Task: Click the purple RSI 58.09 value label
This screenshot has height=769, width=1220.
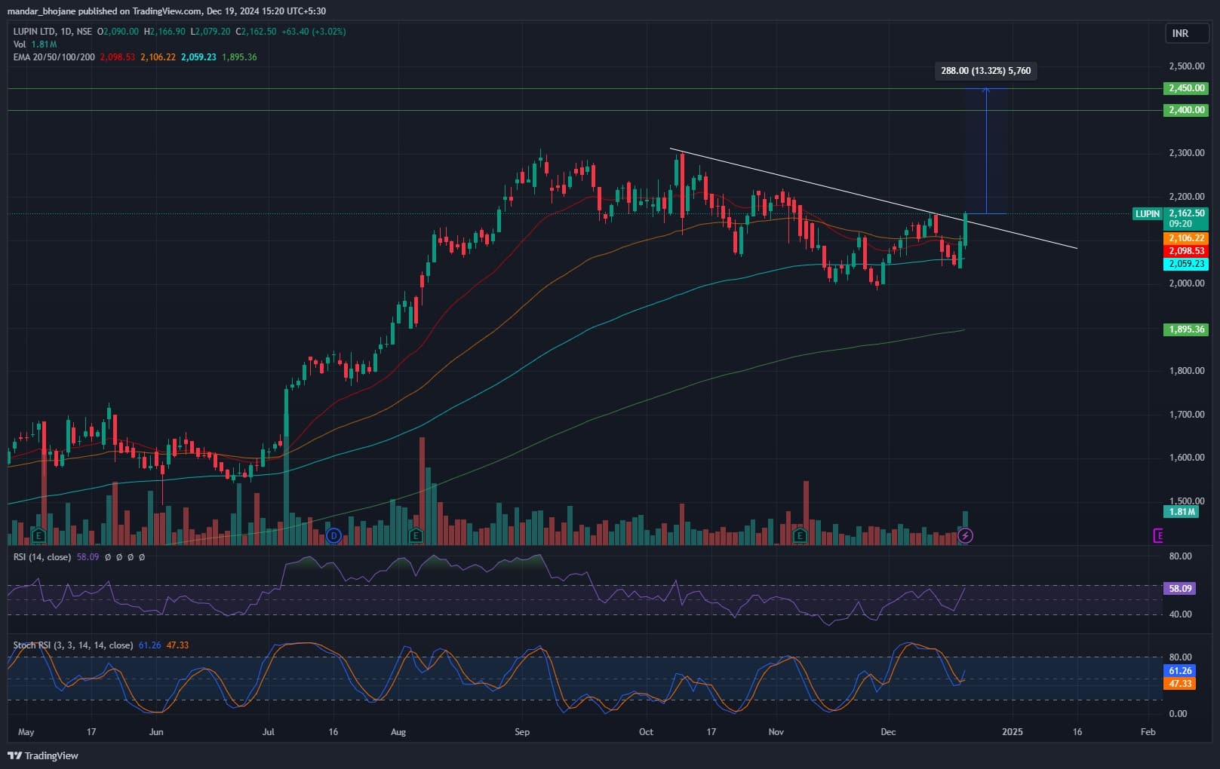Action: pos(1180,588)
